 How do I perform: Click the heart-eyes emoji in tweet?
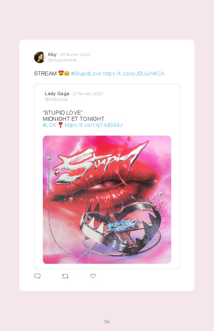pos(61,73)
